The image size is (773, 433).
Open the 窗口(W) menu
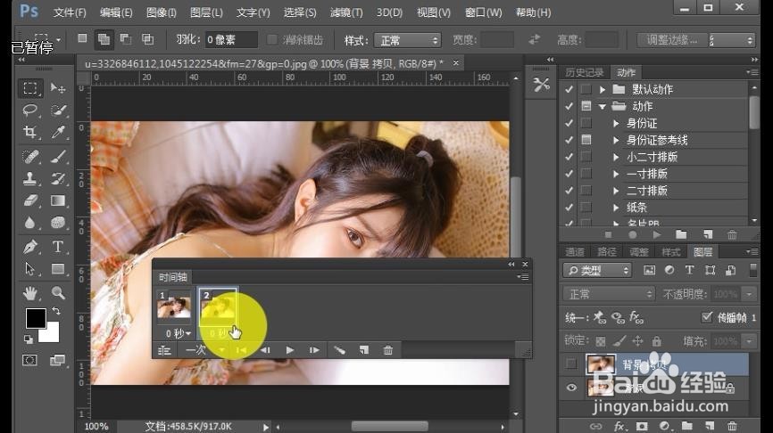tap(483, 12)
